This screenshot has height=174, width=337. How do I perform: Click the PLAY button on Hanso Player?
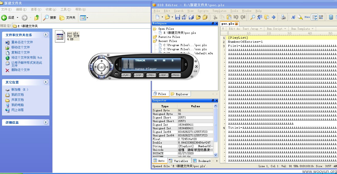click(x=126, y=75)
